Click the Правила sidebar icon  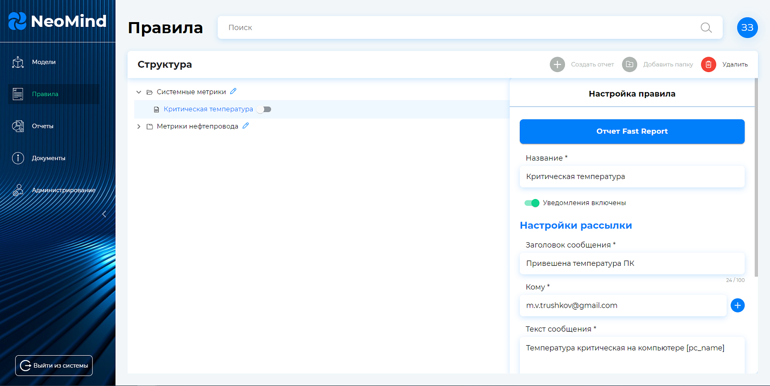coord(18,94)
